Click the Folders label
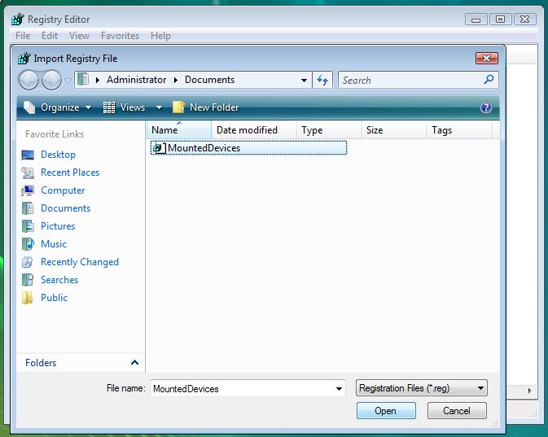 point(41,363)
